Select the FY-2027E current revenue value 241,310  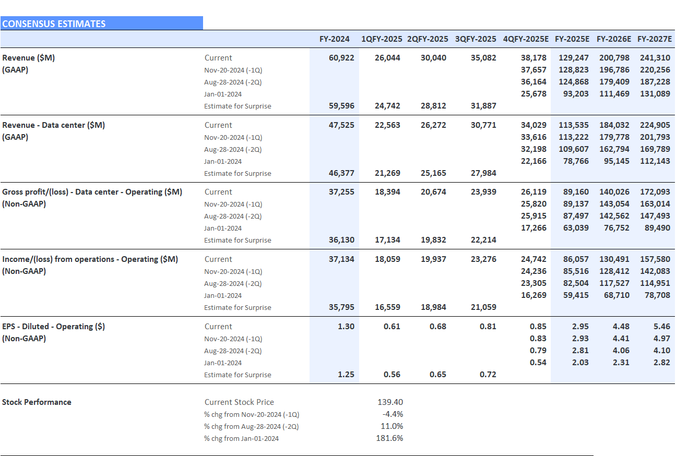click(656, 58)
